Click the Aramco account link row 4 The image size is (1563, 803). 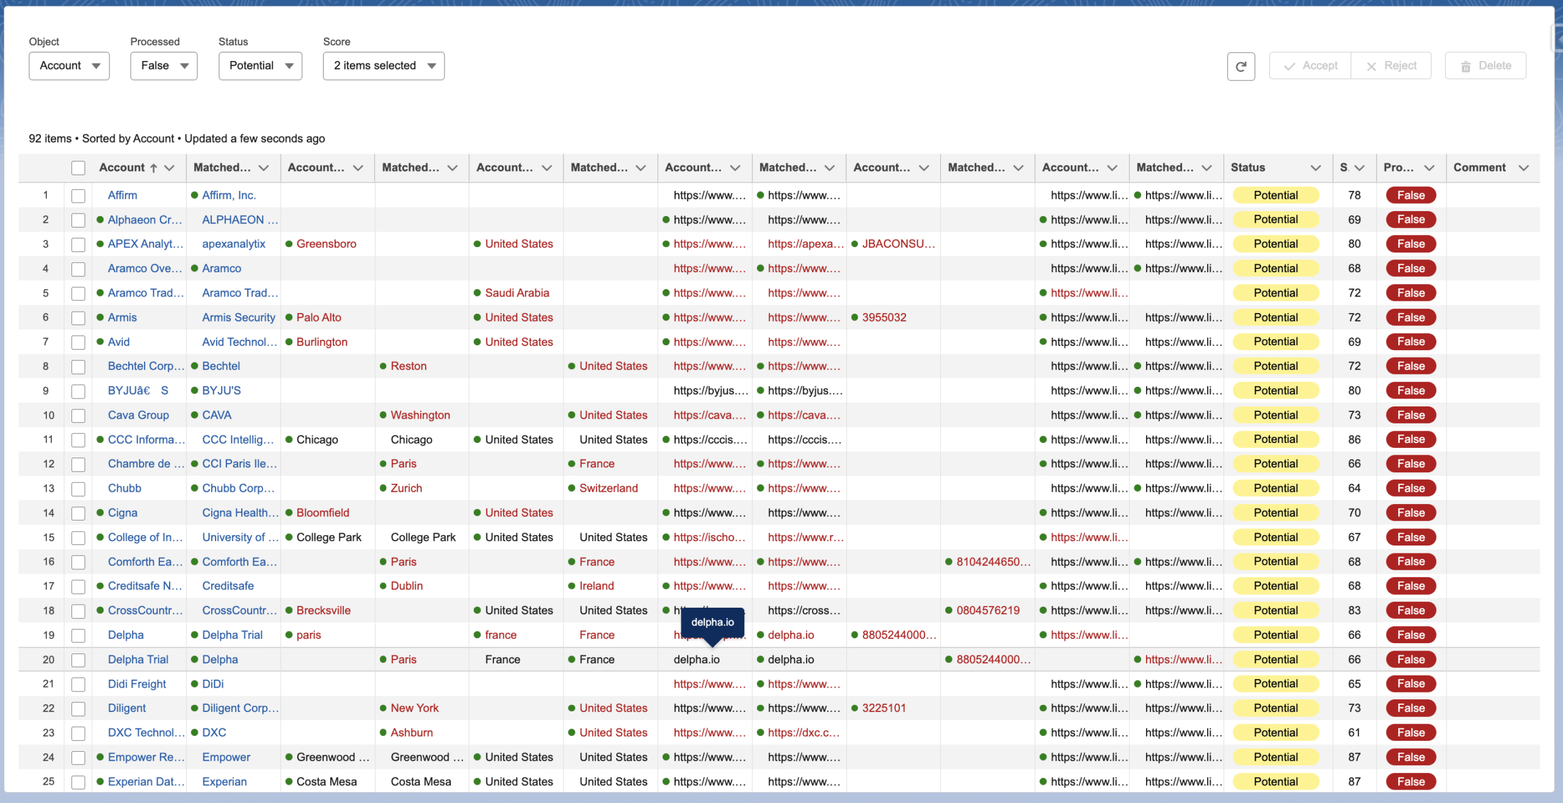point(143,267)
